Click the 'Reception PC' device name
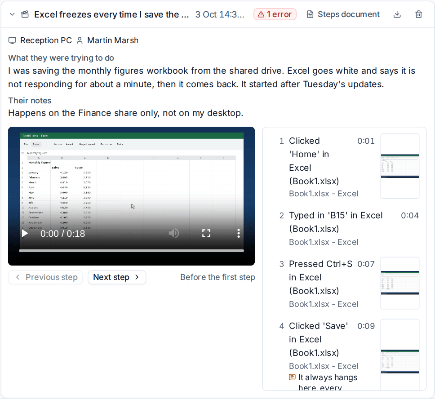The image size is (435, 399). tap(46, 40)
